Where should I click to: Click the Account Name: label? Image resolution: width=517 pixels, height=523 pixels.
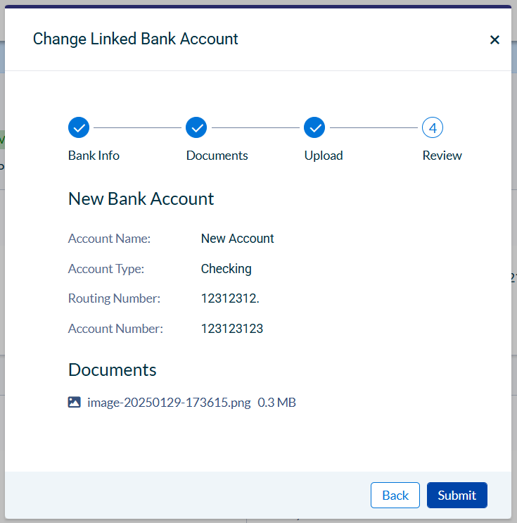109,239
